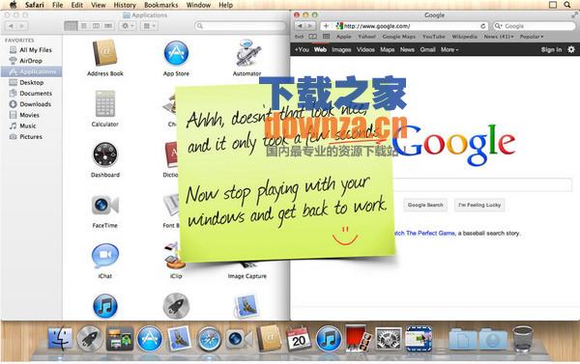Open the Show All Bookmarks book icon

(313, 37)
